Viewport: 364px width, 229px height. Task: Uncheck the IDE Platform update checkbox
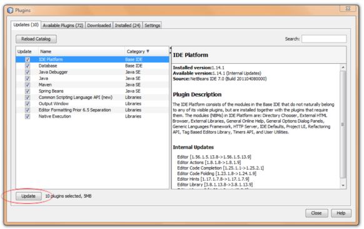point(28,59)
